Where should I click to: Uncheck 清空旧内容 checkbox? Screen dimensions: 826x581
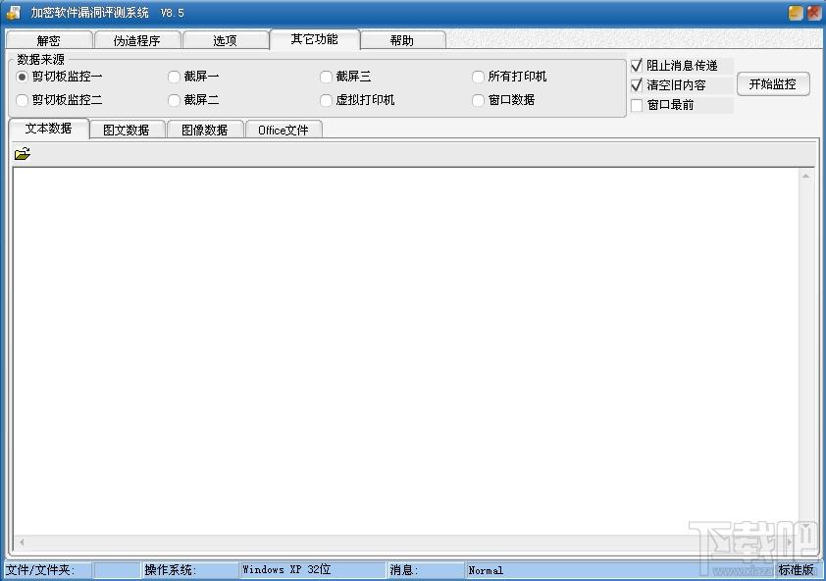click(x=637, y=85)
